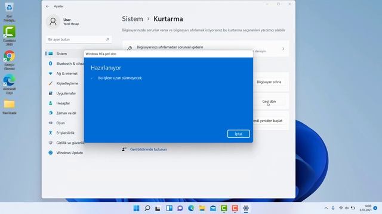Click the microphone icon in the system tray
The image size is (382, 214).
coord(333,208)
